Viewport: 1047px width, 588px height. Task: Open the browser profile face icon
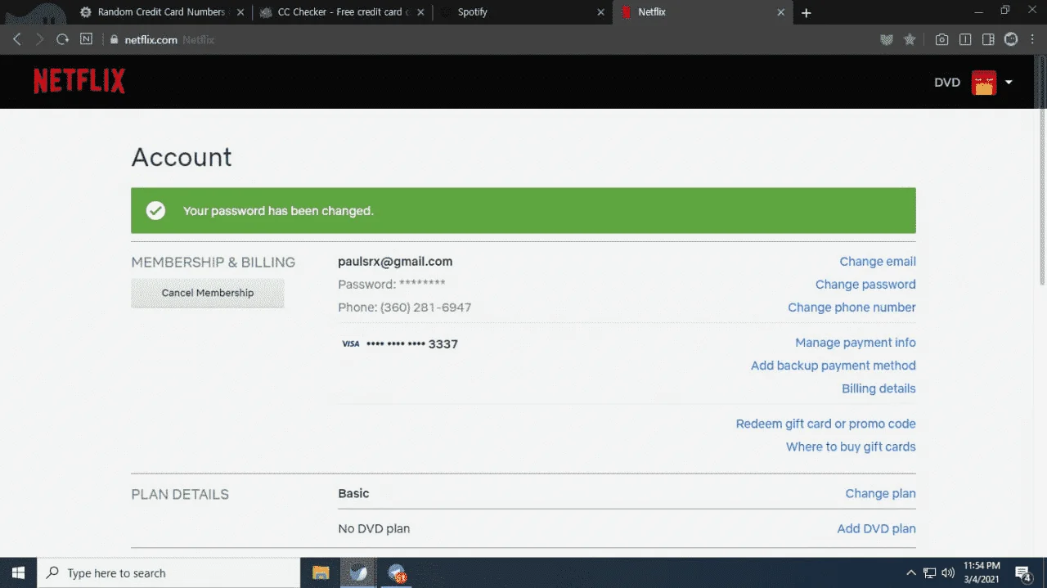(1011, 39)
